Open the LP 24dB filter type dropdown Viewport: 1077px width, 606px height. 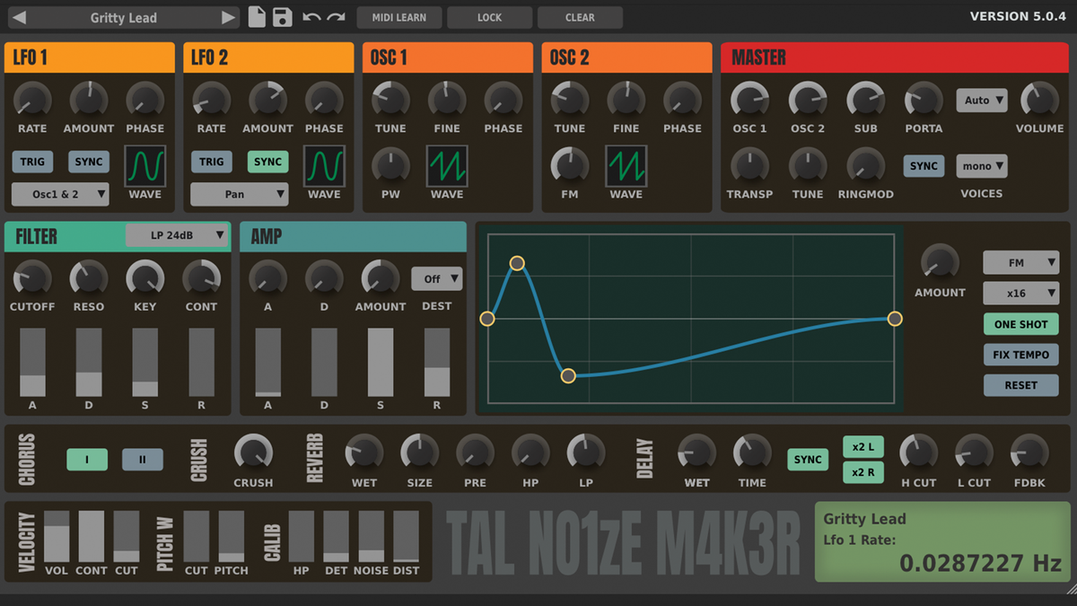point(176,236)
